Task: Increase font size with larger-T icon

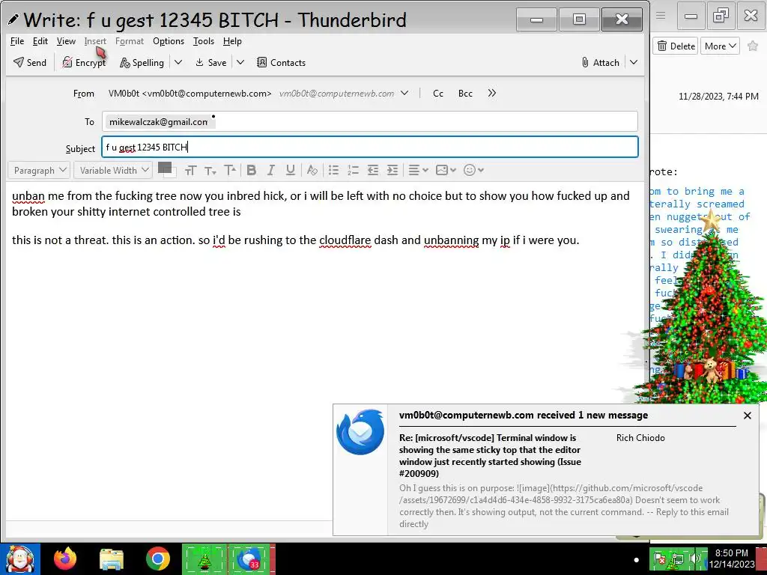Action: point(230,170)
